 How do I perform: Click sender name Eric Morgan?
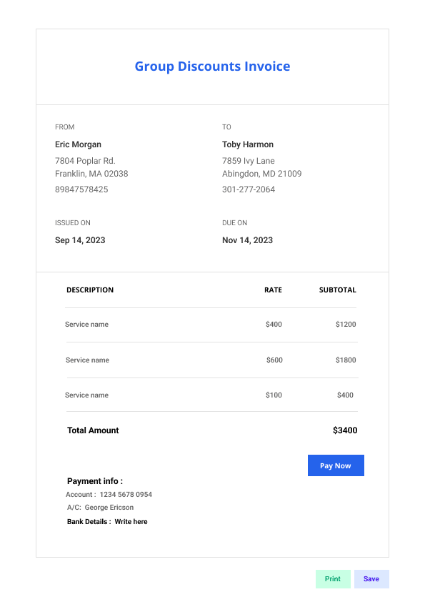tap(79, 144)
